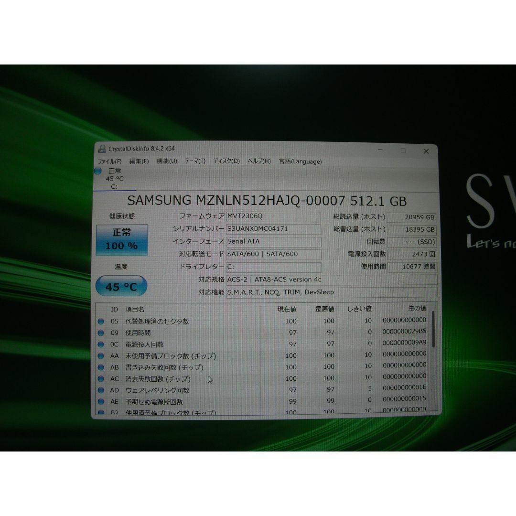516x516 pixels.
Task: Select the 予期せぬ電源断回数 row
Action: 263,401
